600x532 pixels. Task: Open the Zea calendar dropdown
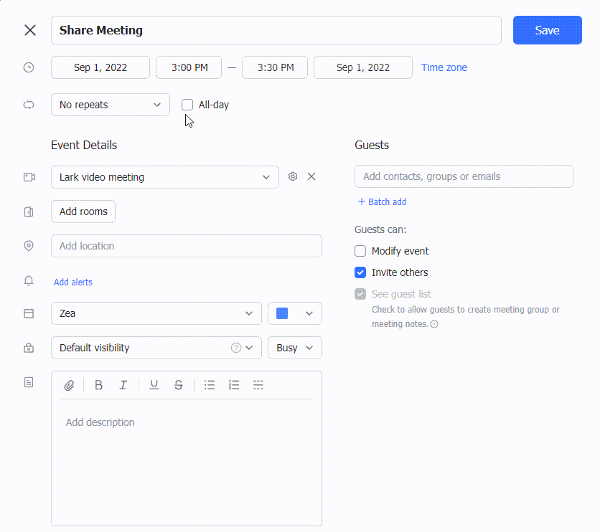(156, 313)
